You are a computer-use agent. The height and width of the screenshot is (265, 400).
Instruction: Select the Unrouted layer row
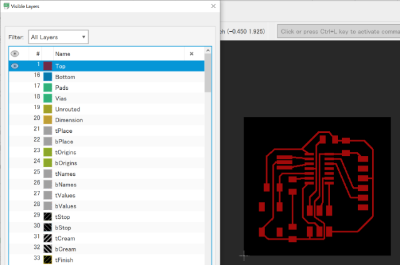pyautogui.click(x=107, y=109)
